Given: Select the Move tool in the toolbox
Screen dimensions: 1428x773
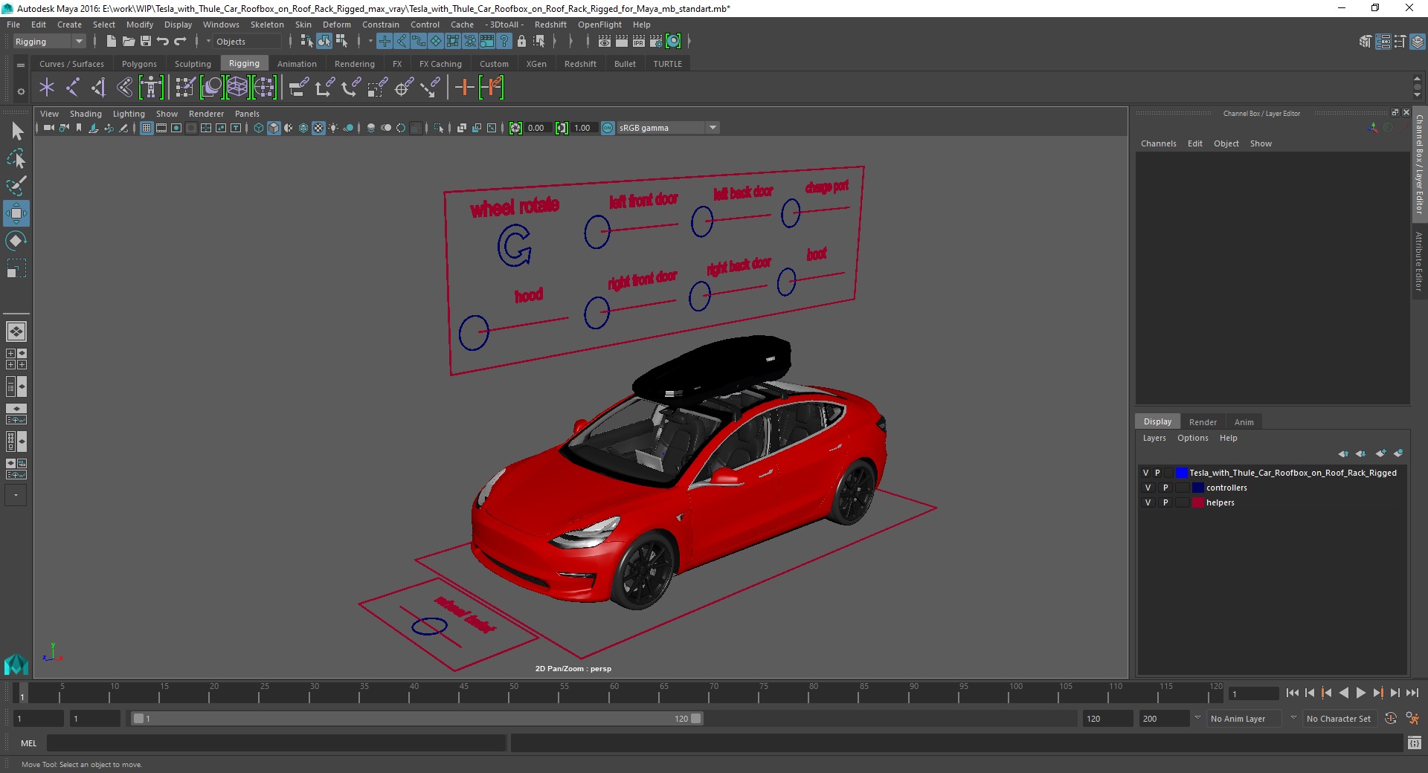Looking at the screenshot, I should (x=16, y=213).
